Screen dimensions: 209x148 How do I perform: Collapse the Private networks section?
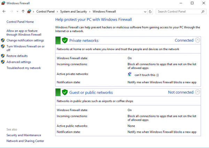pos(198,40)
